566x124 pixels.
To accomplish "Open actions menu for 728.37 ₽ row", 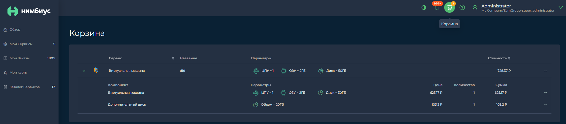I will [545, 71].
